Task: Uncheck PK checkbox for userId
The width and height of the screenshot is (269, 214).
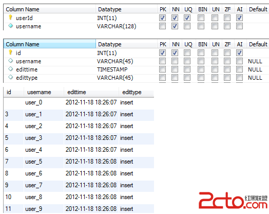Action: [162, 17]
